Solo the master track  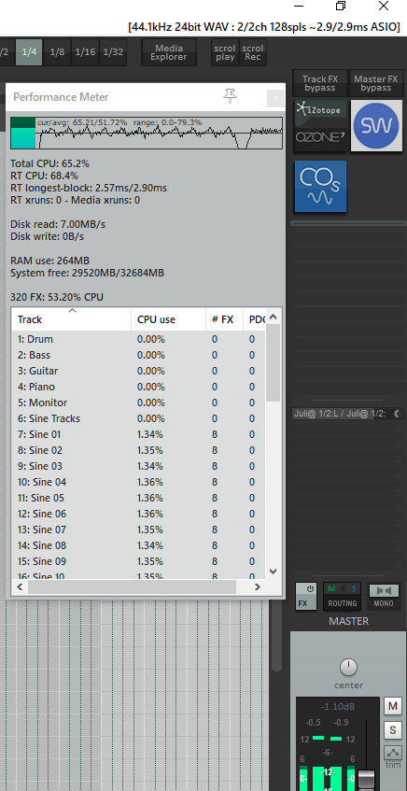392,729
